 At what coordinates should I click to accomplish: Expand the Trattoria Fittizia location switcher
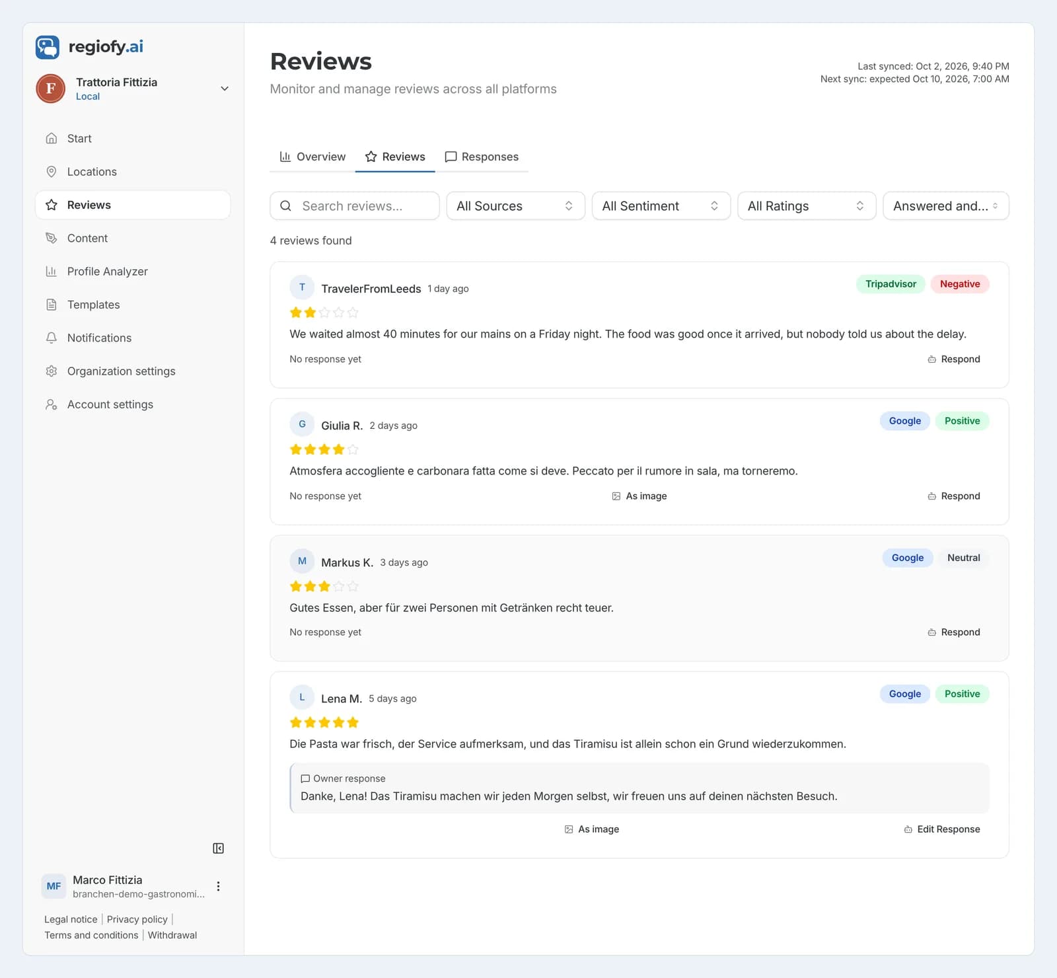tap(225, 89)
